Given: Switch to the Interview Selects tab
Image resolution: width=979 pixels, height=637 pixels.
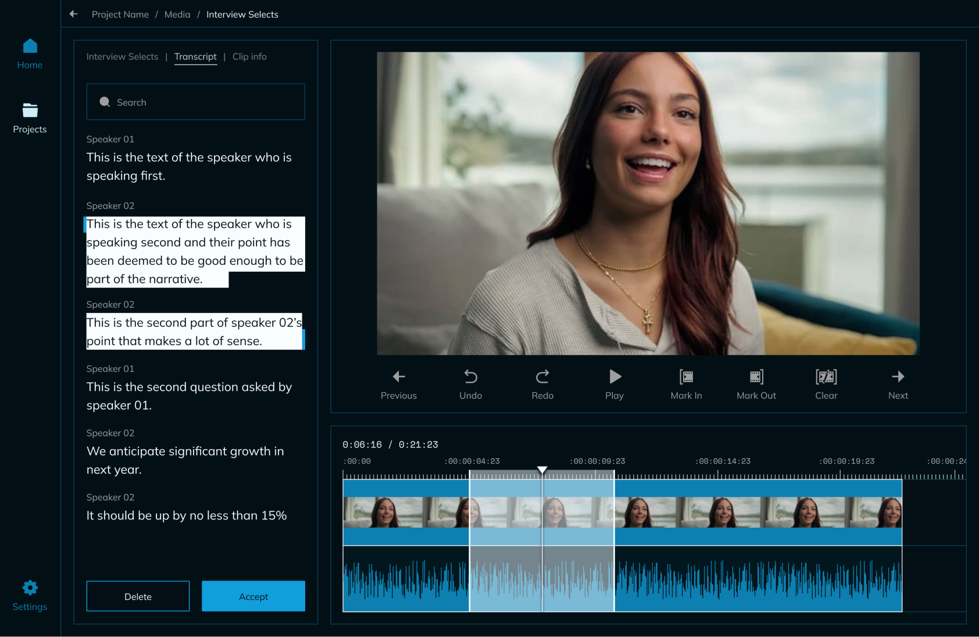Looking at the screenshot, I should (122, 56).
